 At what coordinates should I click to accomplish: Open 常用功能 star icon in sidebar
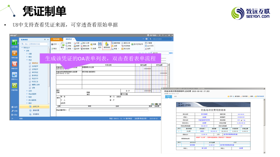pyautogui.click(x=14, y=54)
